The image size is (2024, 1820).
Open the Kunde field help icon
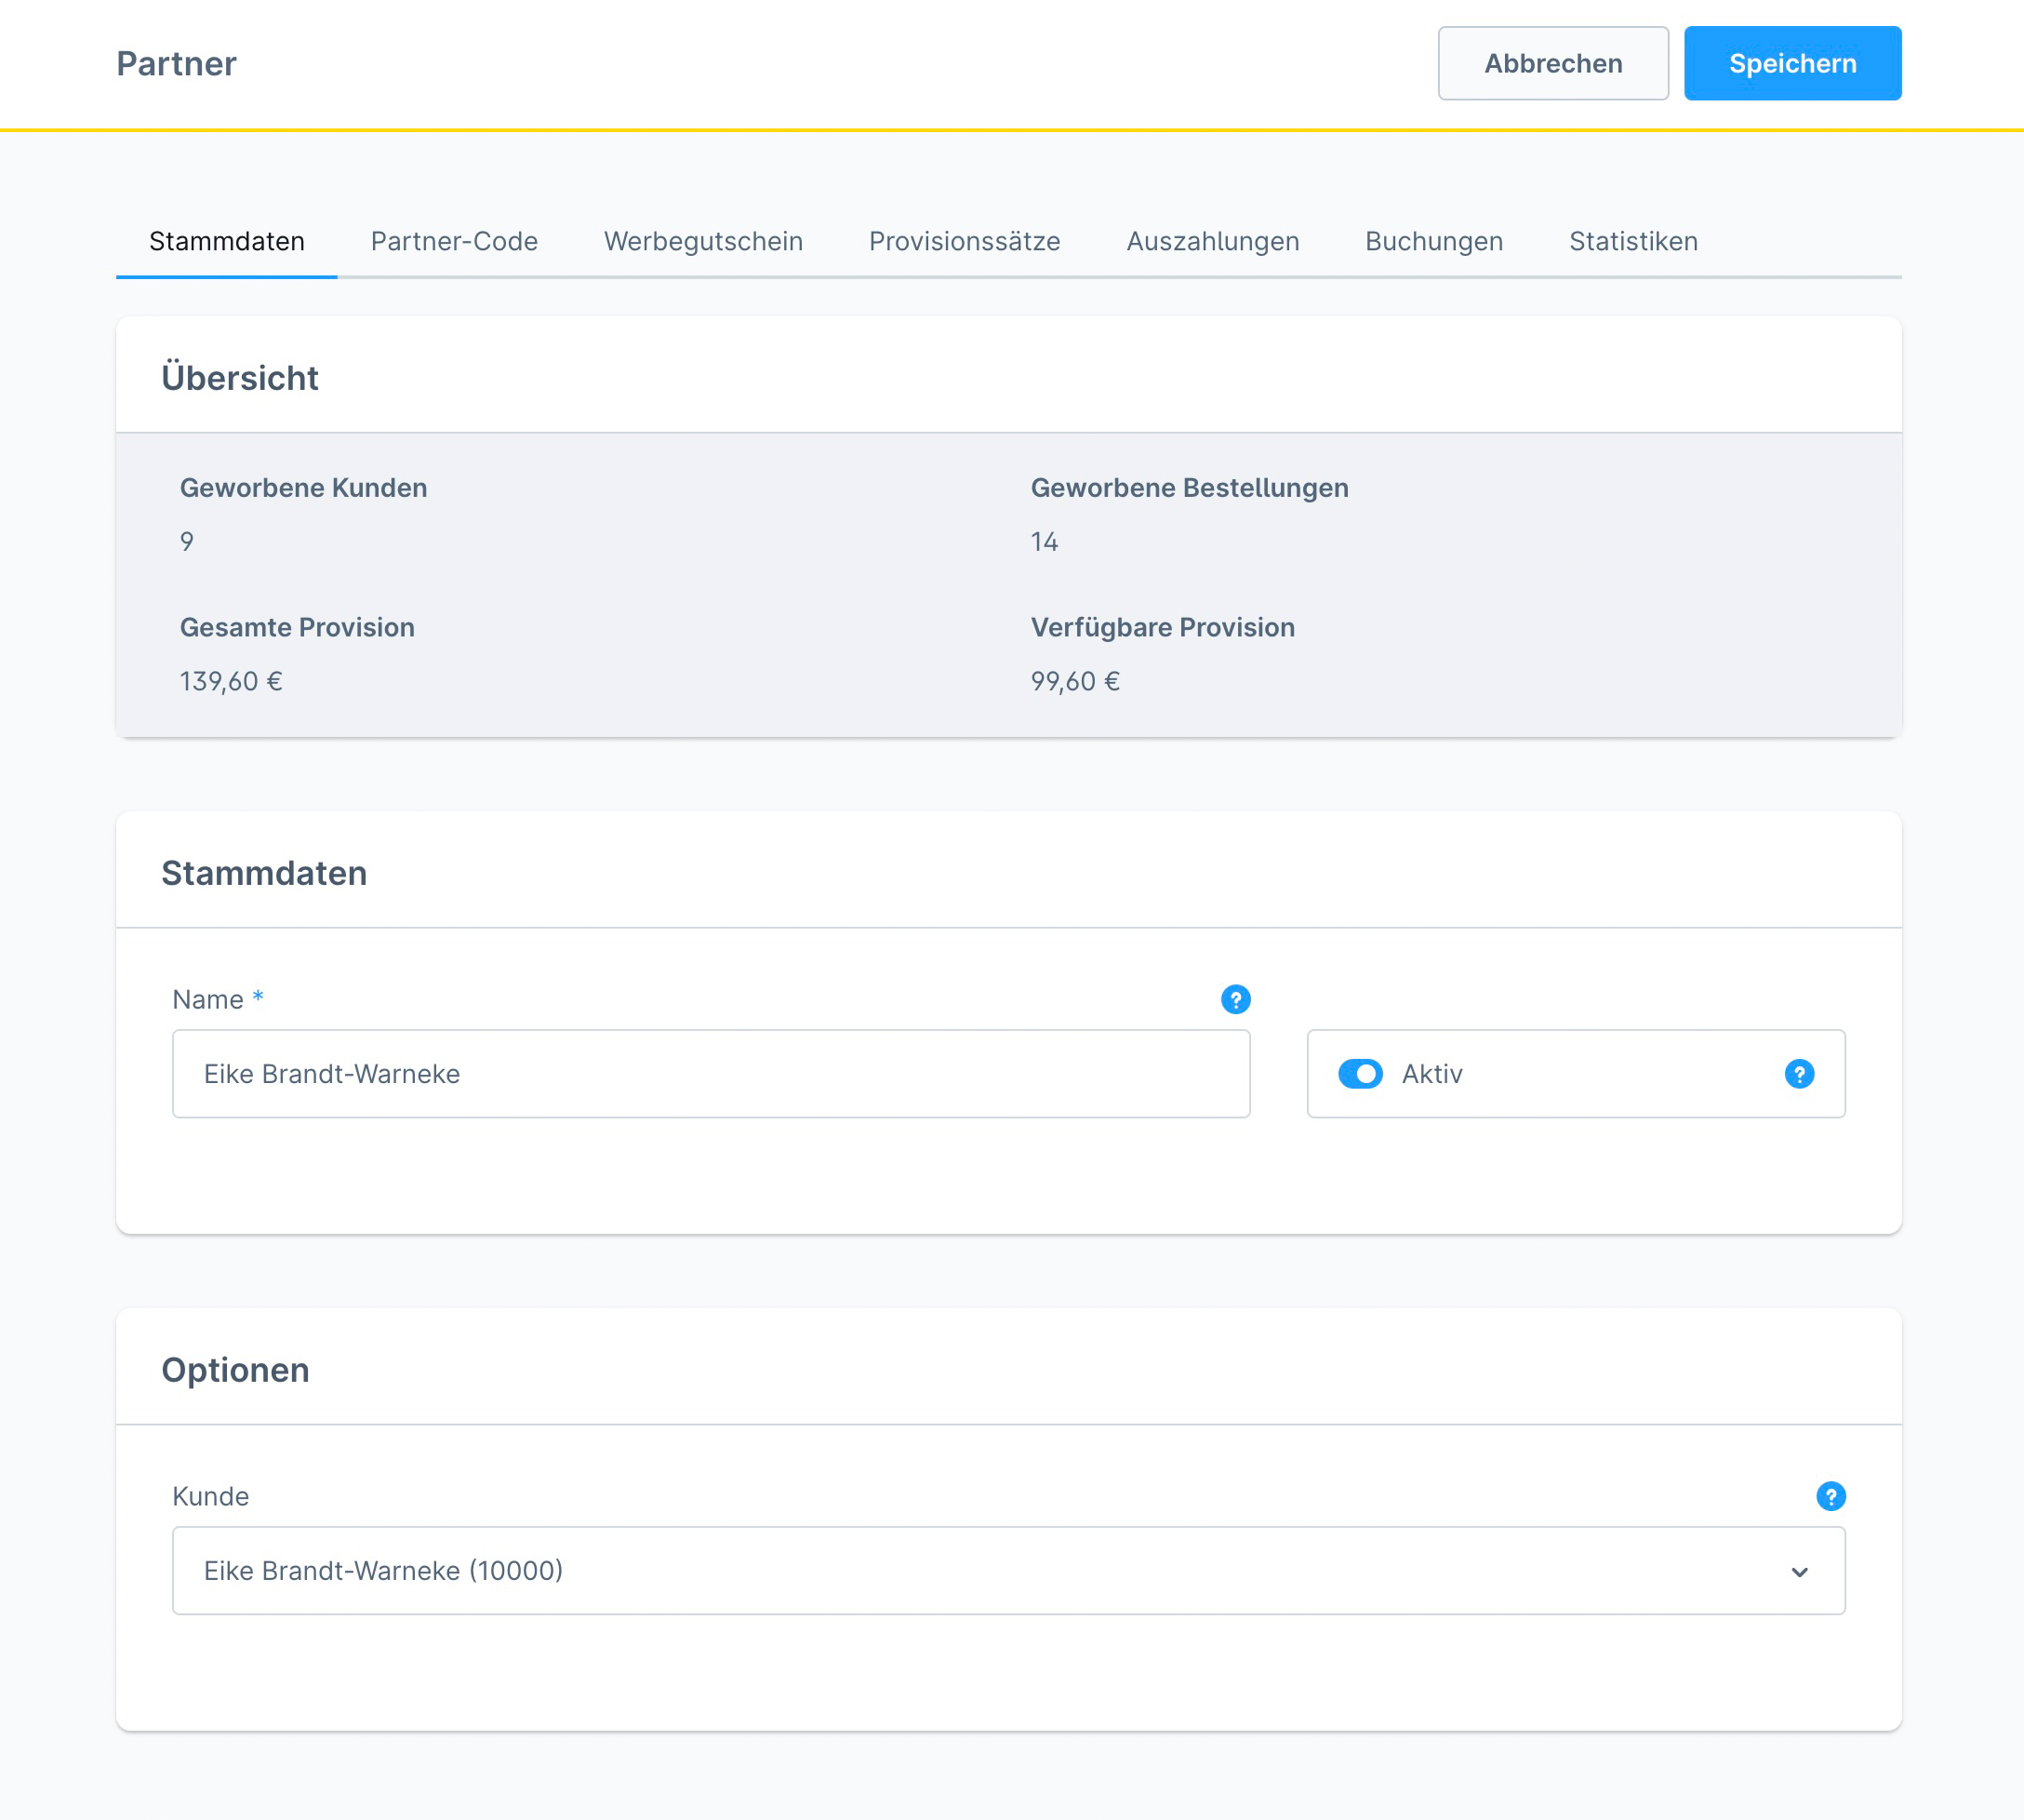(x=1831, y=1496)
